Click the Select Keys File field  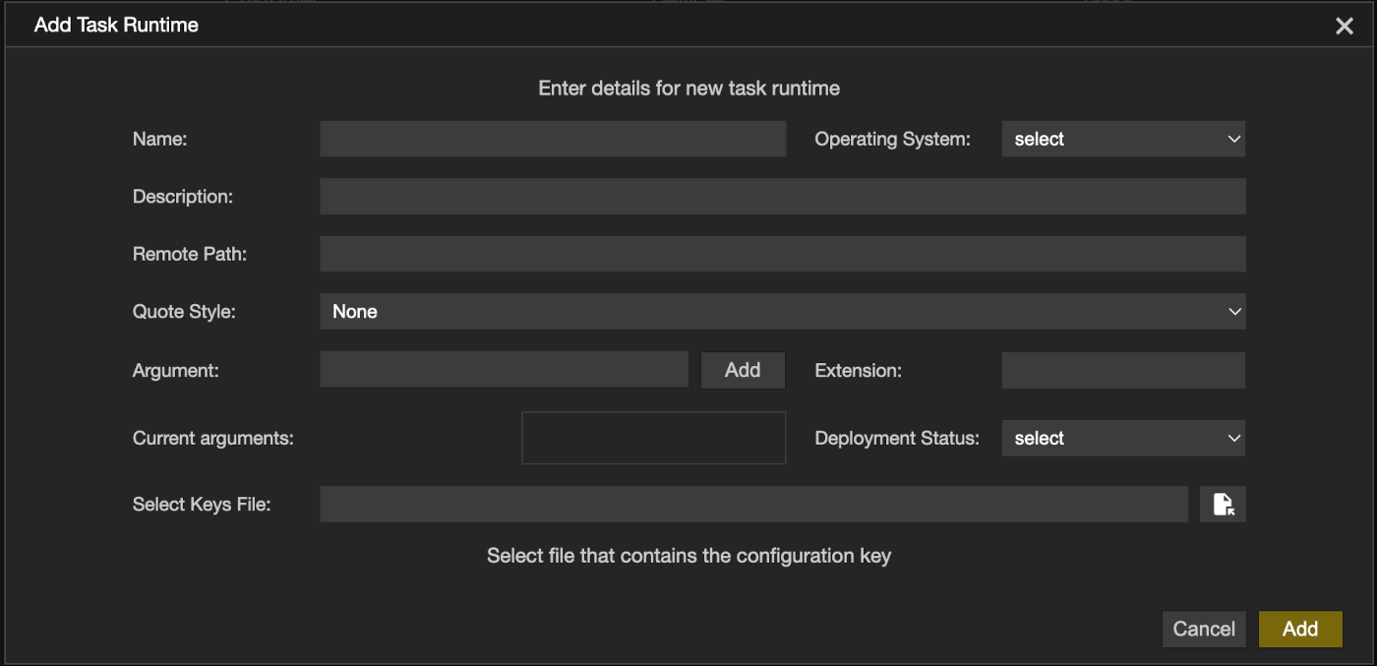[x=753, y=505]
